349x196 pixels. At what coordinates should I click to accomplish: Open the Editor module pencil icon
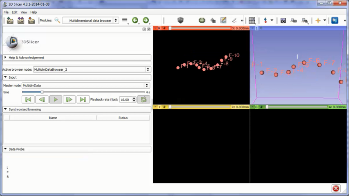tap(223, 20)
